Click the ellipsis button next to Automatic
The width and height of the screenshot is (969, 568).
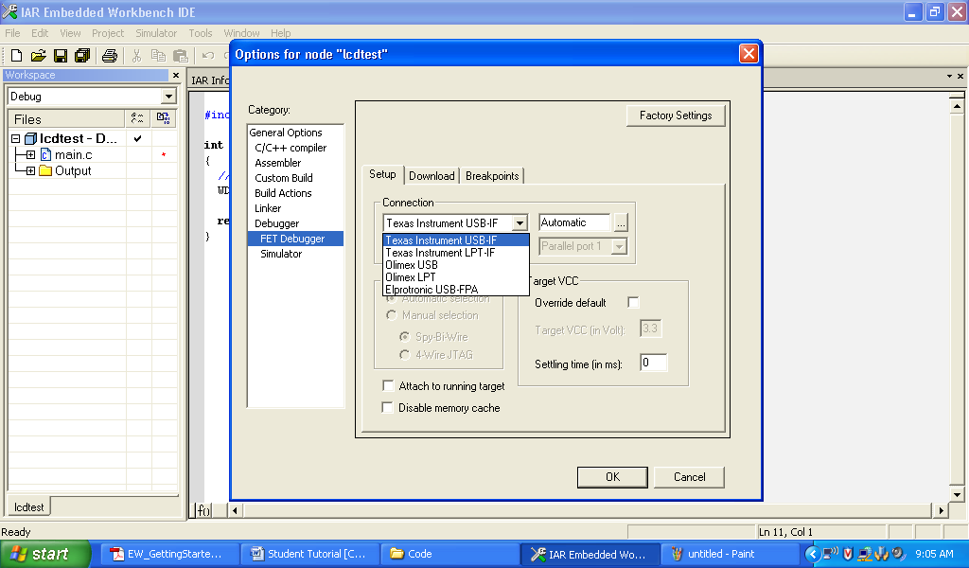point(621,222)
